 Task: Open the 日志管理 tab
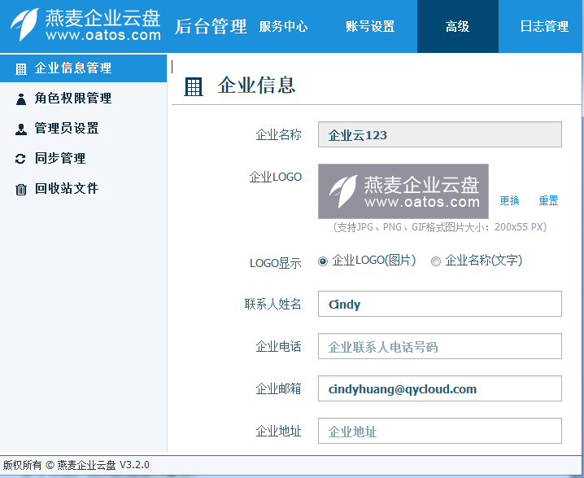543,27
